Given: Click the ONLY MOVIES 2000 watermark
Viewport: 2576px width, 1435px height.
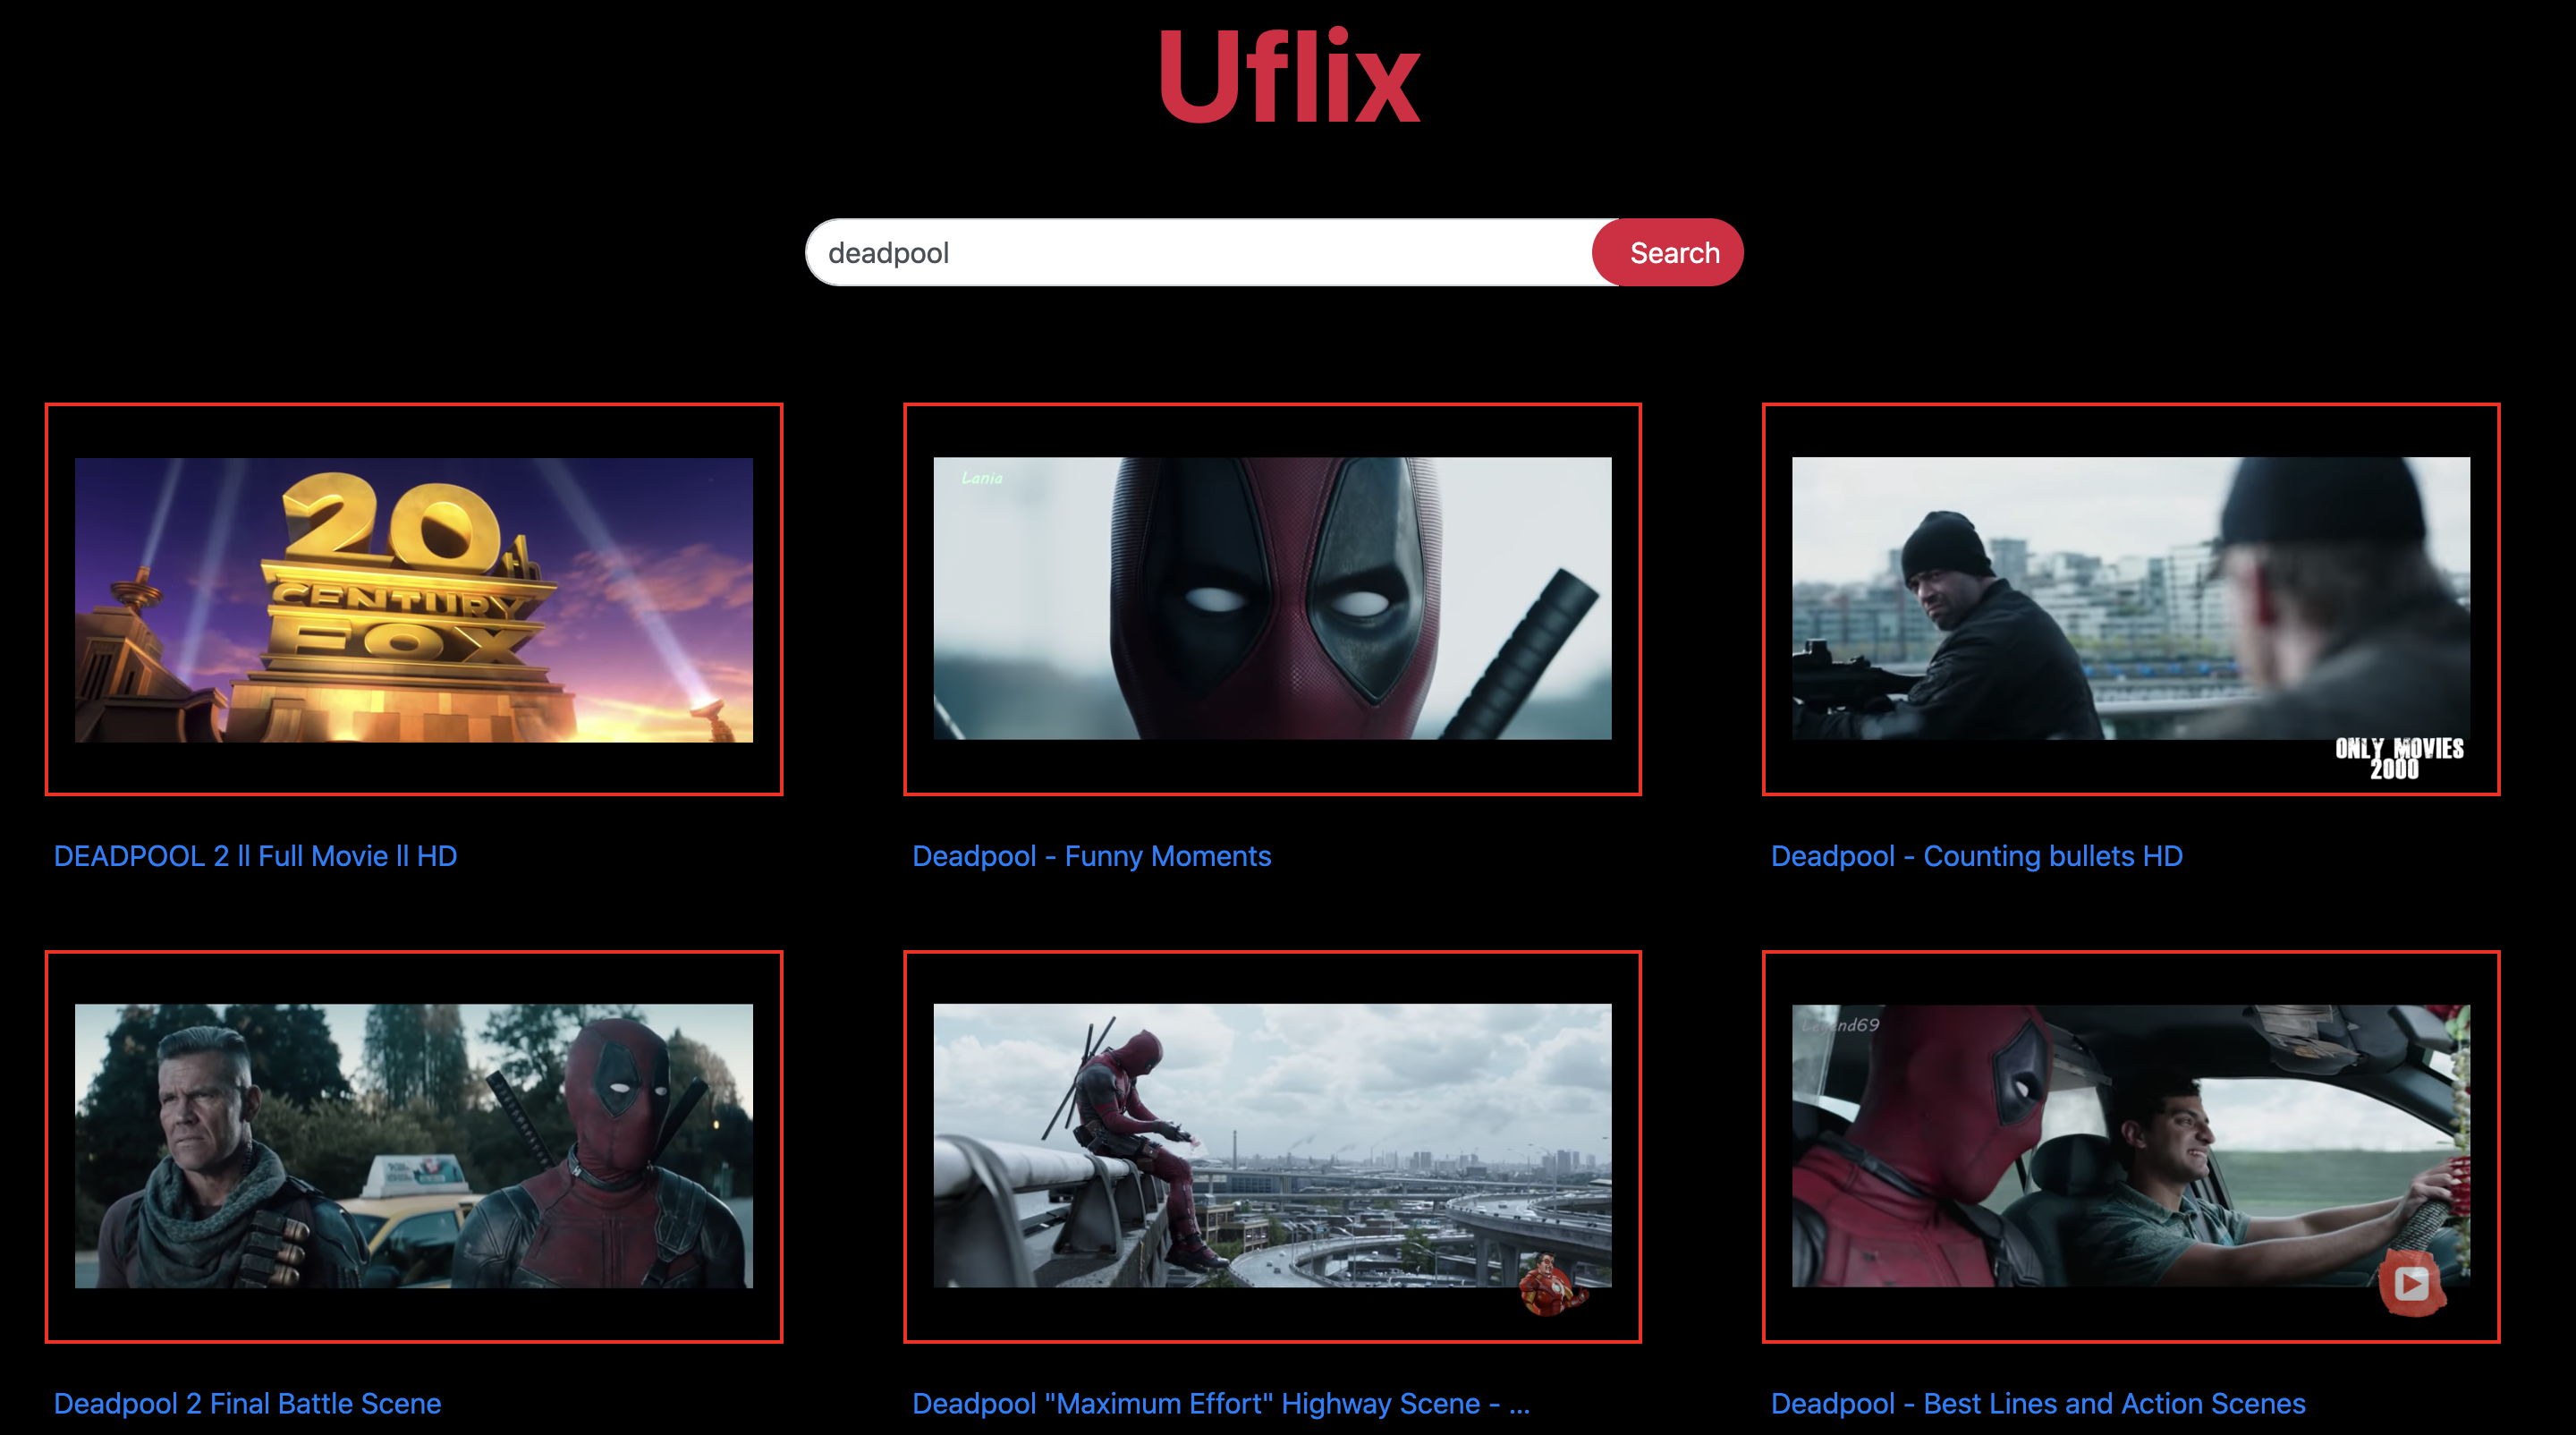Looking at the screenshot, I should tap(2398, 758).
